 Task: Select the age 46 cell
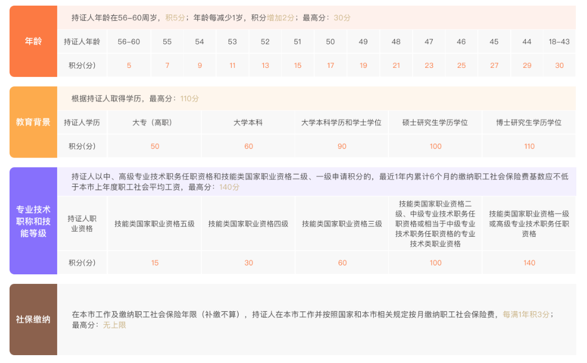(x=461, y=42)
